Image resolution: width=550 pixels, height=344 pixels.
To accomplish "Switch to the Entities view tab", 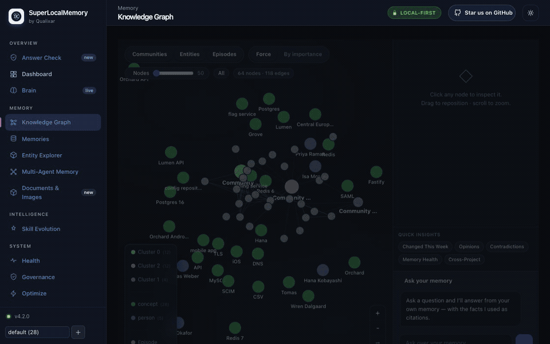I will (x=190, y=54).
